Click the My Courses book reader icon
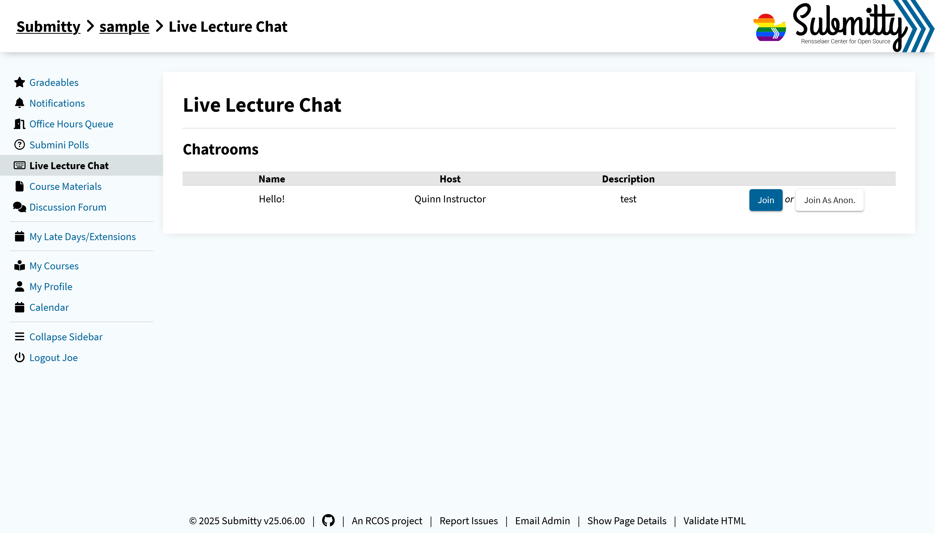Viewport: 935px width, 533px height. (20, 266)
